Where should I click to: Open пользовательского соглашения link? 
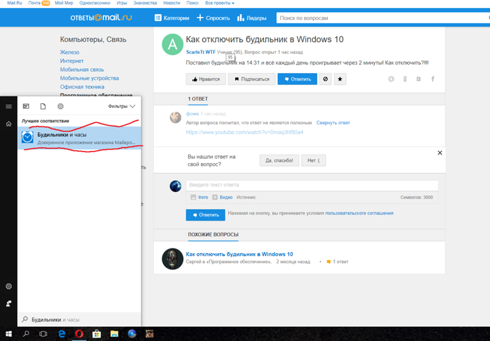[x=359, y=213]
